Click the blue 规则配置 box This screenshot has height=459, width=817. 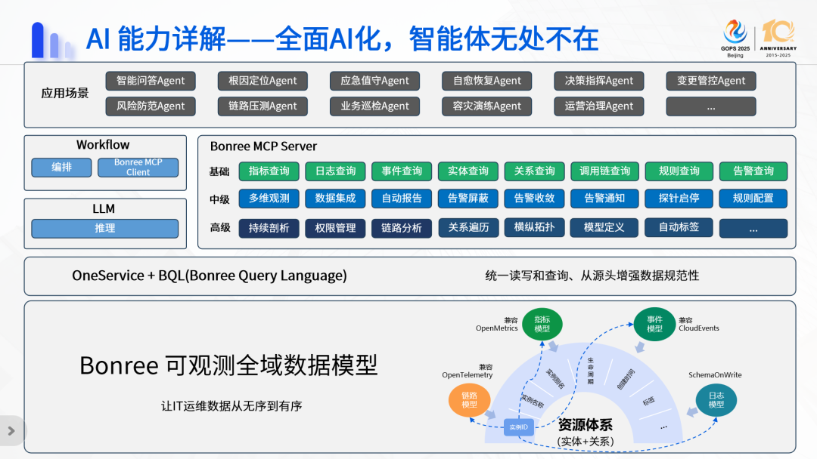coord(753,198)
